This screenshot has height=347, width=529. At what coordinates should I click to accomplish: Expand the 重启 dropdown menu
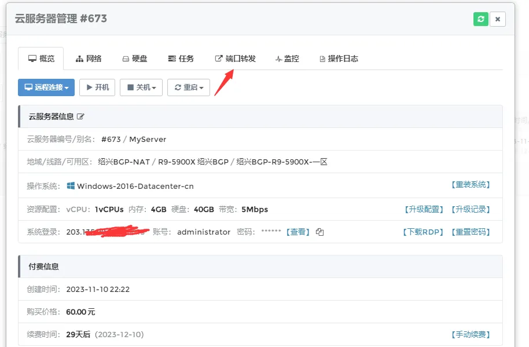click(189, 87)
